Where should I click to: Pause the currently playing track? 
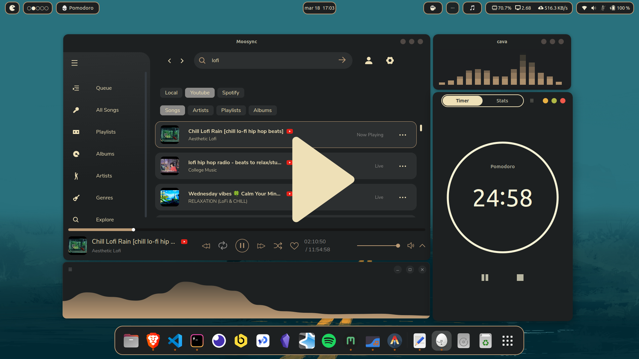(242, 246)
